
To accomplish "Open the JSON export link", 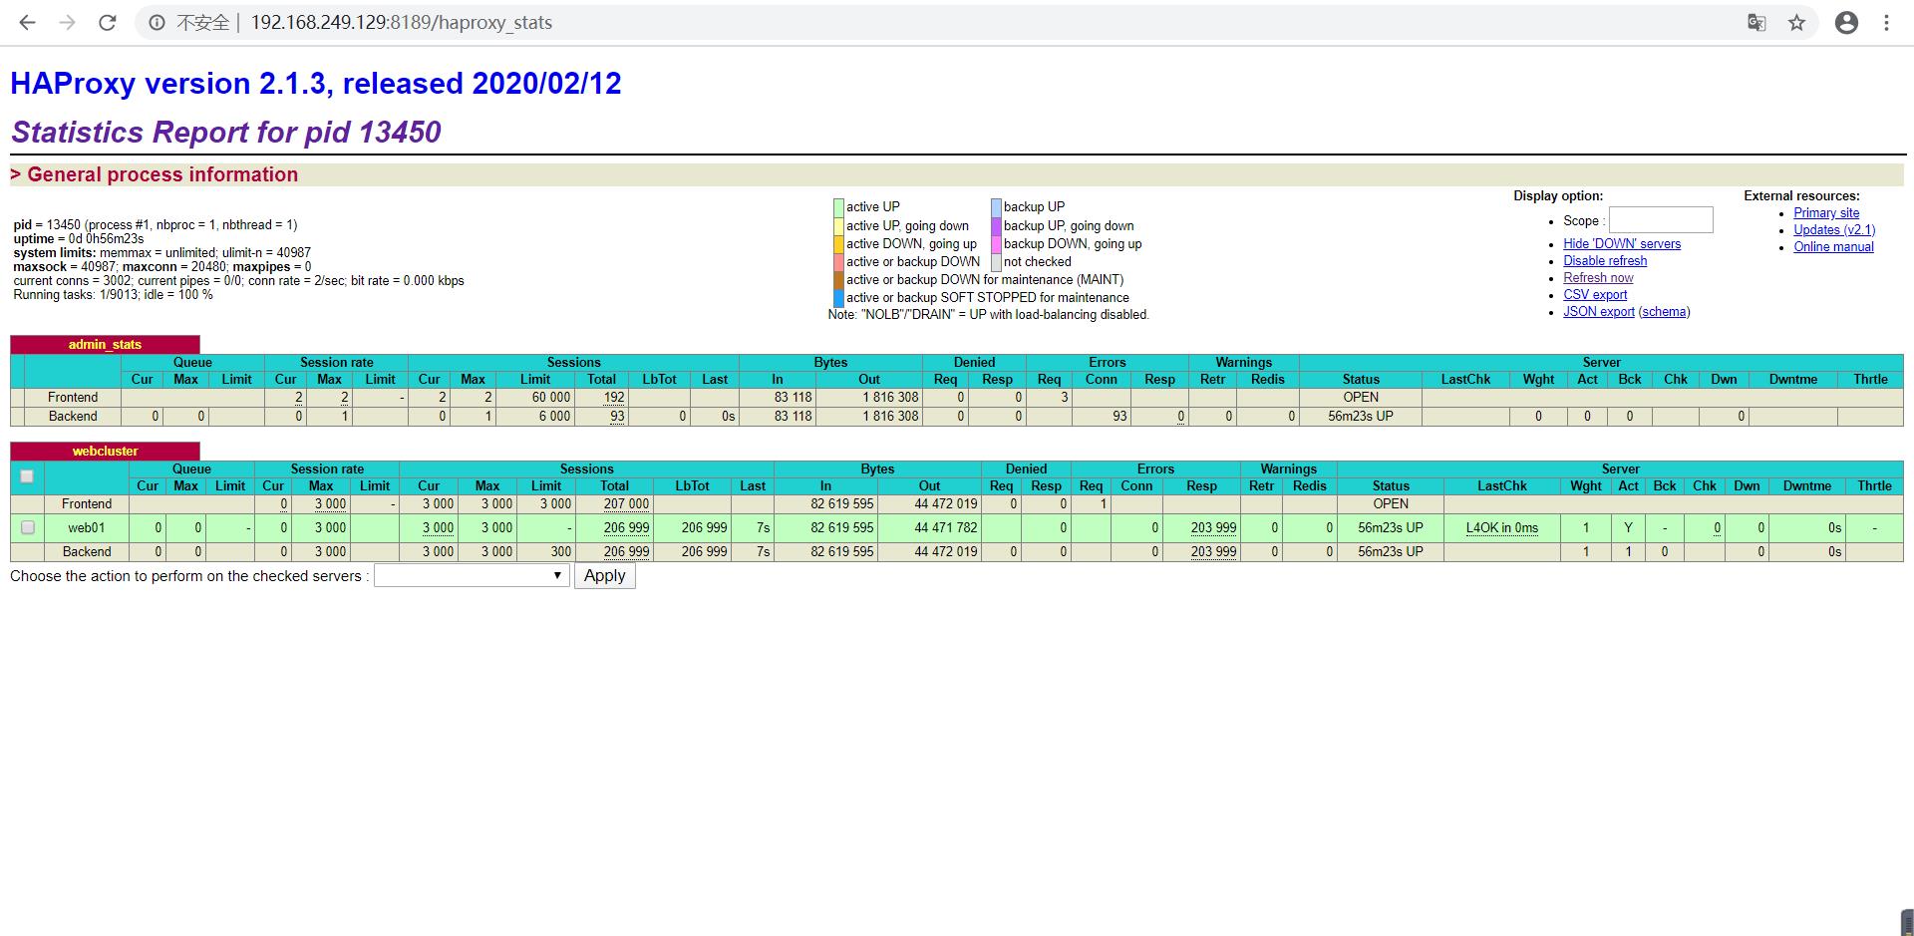I will pyautogui.click(x=1599, y=312).
